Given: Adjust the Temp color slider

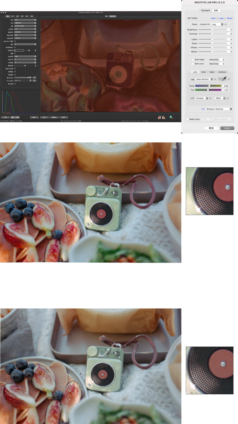Looking at the screenshot, I should [208, 86].
